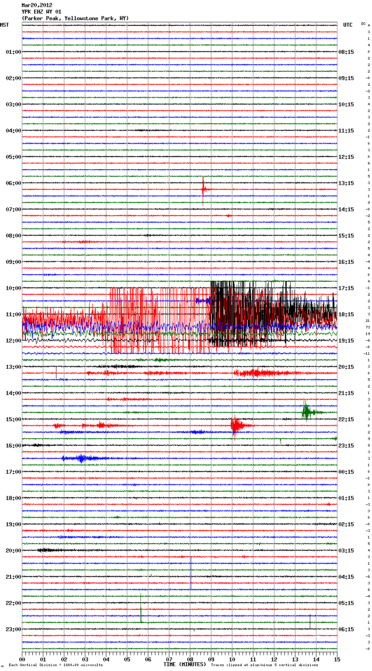Click the 05:15 UTC time label
This screenshot has width=372, height=671.
click(x=346, y=603)
